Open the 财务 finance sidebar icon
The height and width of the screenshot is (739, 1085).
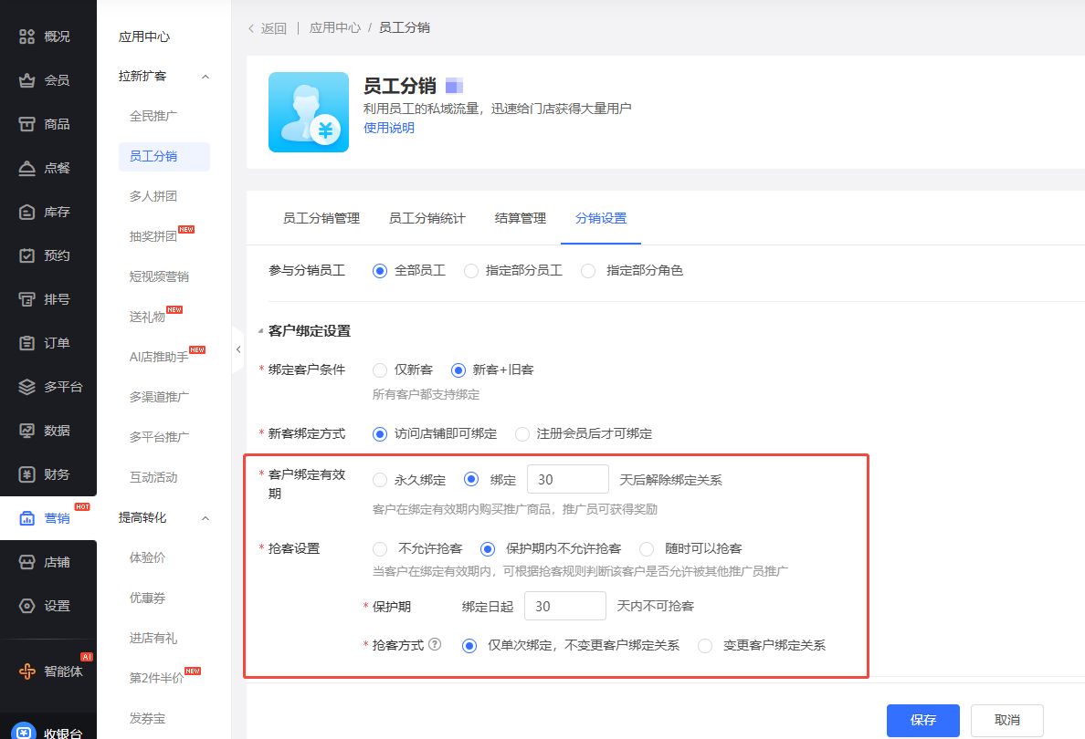27,474
